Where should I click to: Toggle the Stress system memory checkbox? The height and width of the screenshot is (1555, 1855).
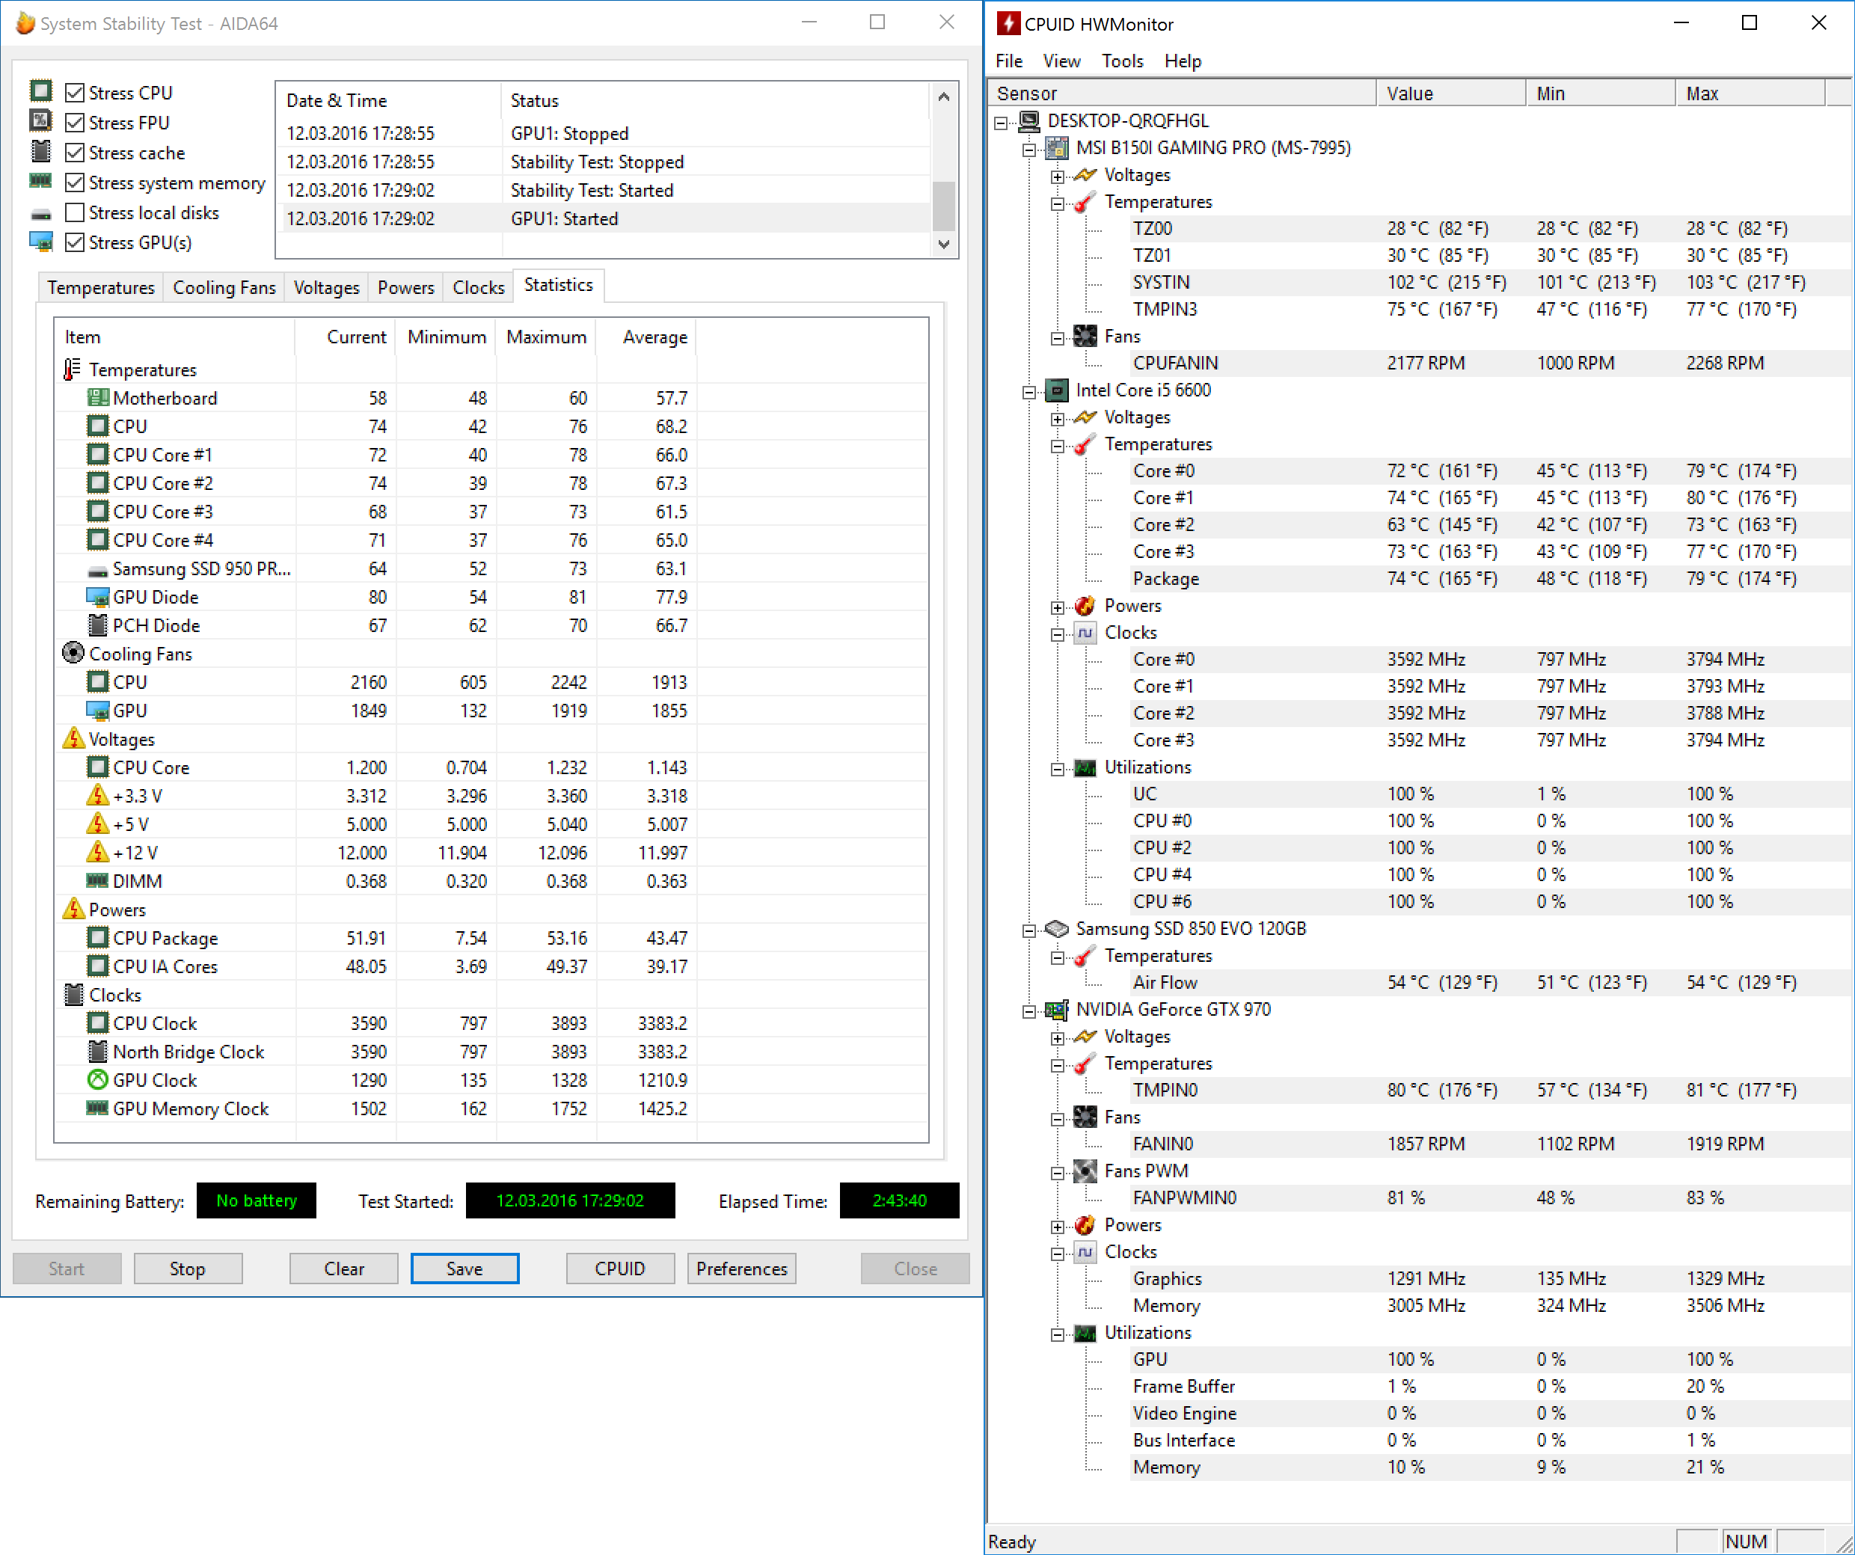75,182
